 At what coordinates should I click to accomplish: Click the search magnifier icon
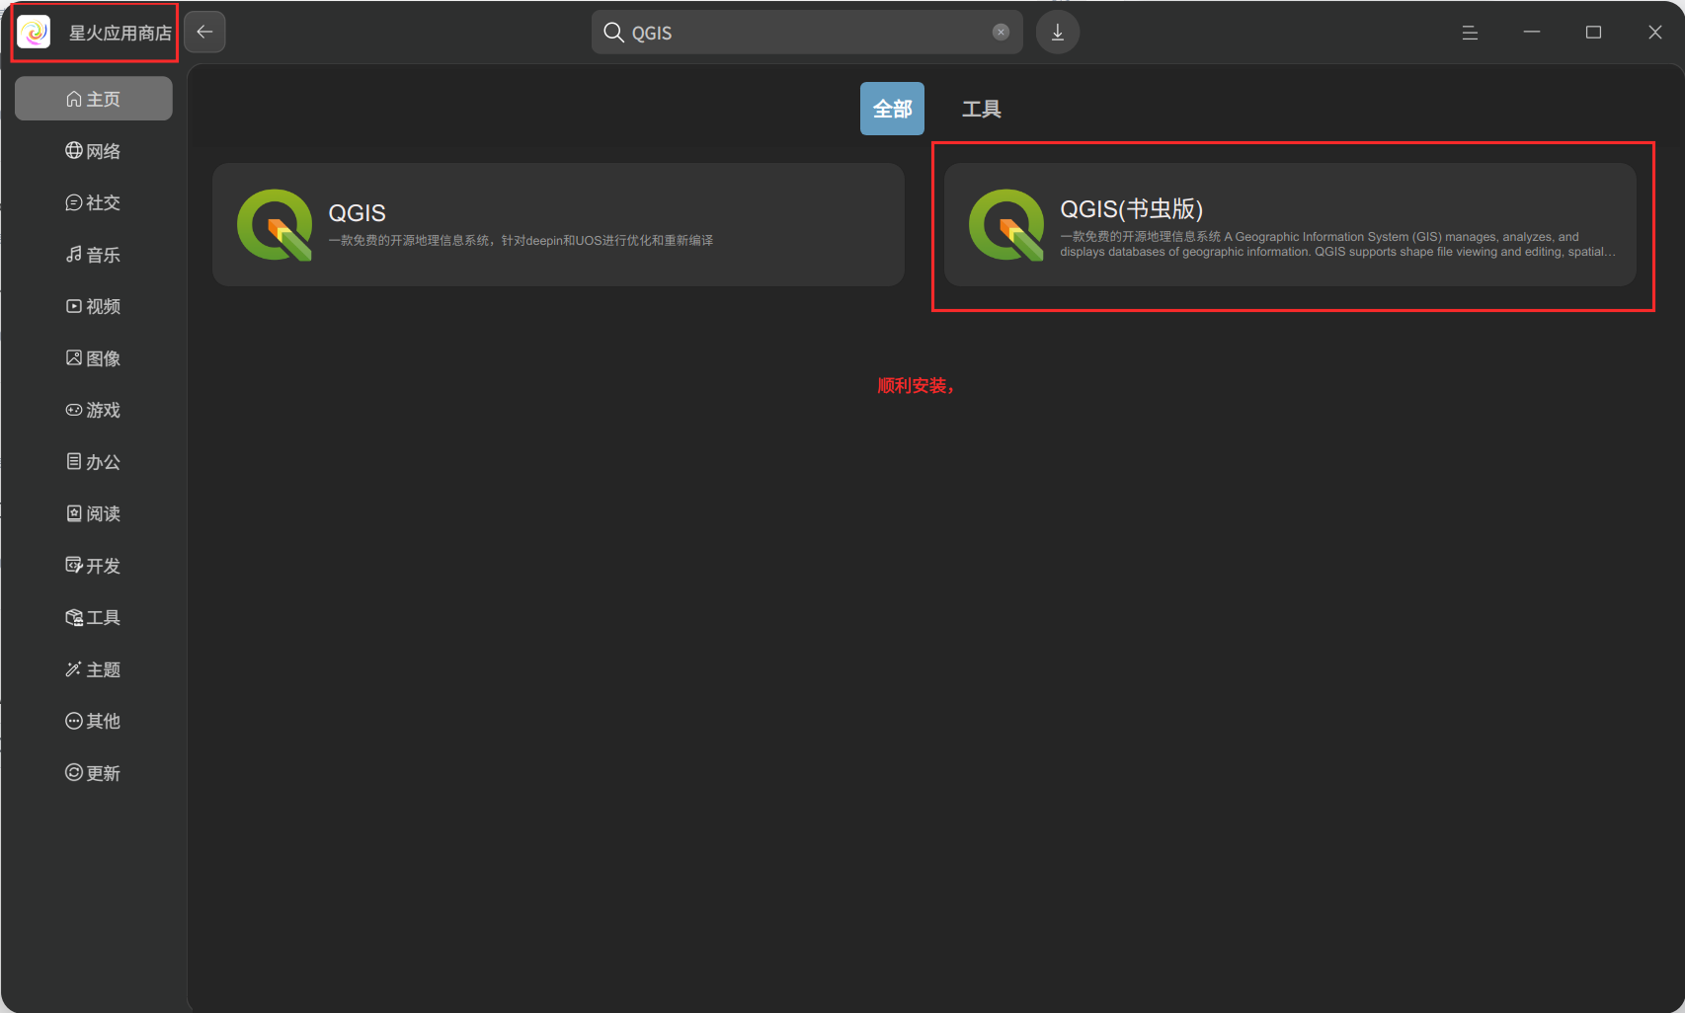[x=613, y=33]
